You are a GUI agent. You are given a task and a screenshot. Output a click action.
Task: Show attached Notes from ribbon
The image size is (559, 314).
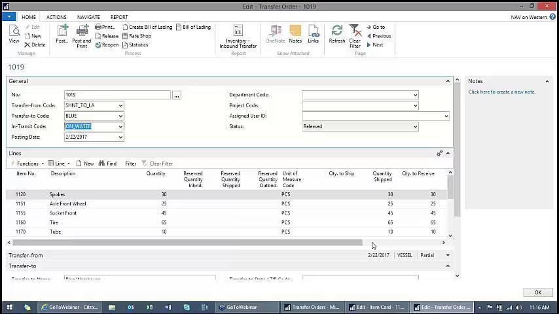(295, 34)
